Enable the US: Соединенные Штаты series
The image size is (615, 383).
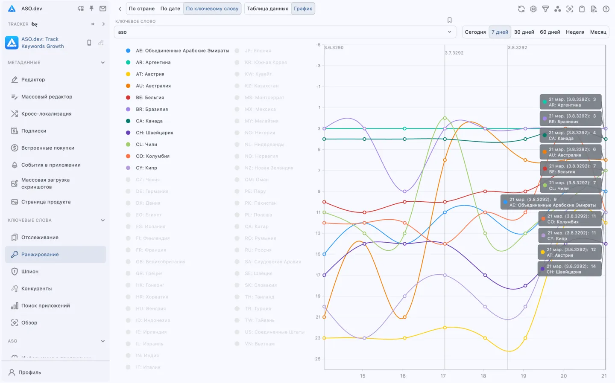tap(274, 332)
